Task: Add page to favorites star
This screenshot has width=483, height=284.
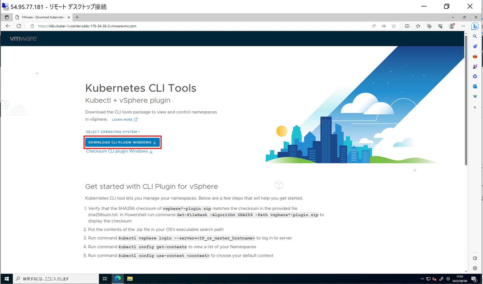Action: point(394,26)
